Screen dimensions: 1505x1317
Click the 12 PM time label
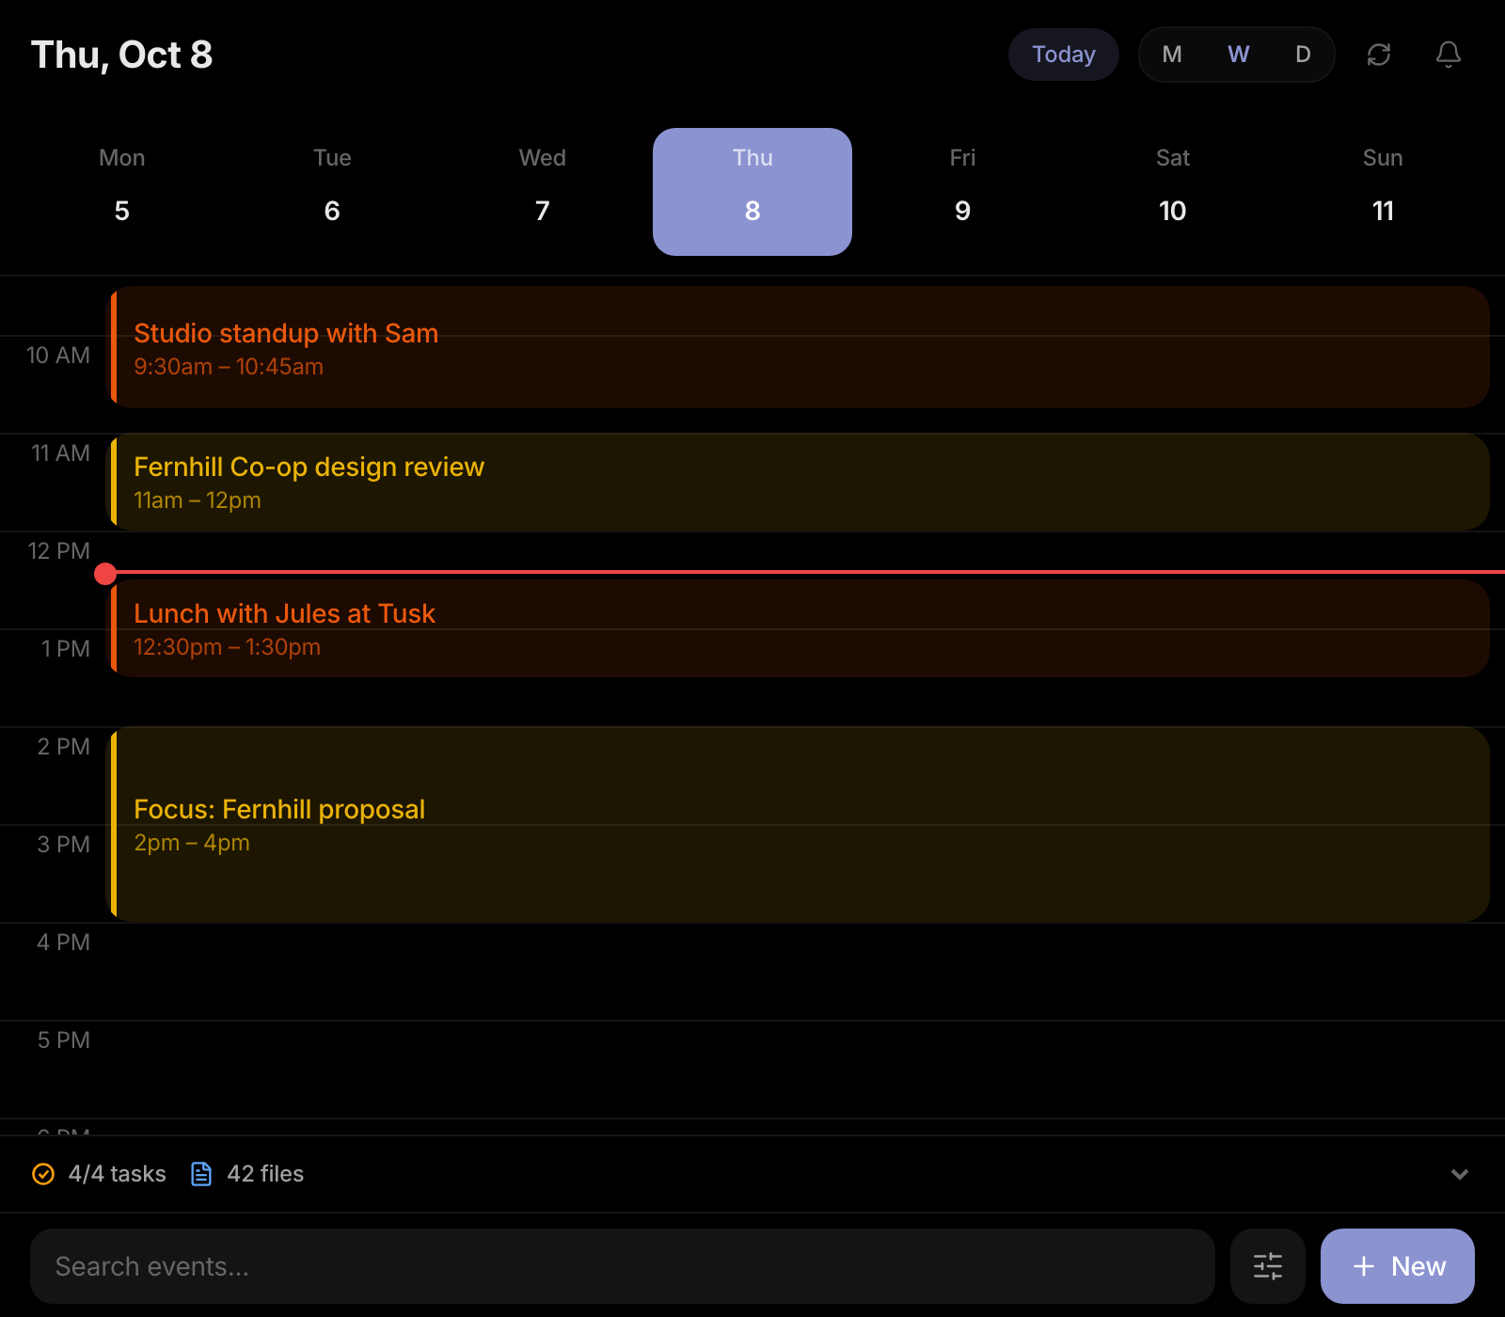coord(59,551)
